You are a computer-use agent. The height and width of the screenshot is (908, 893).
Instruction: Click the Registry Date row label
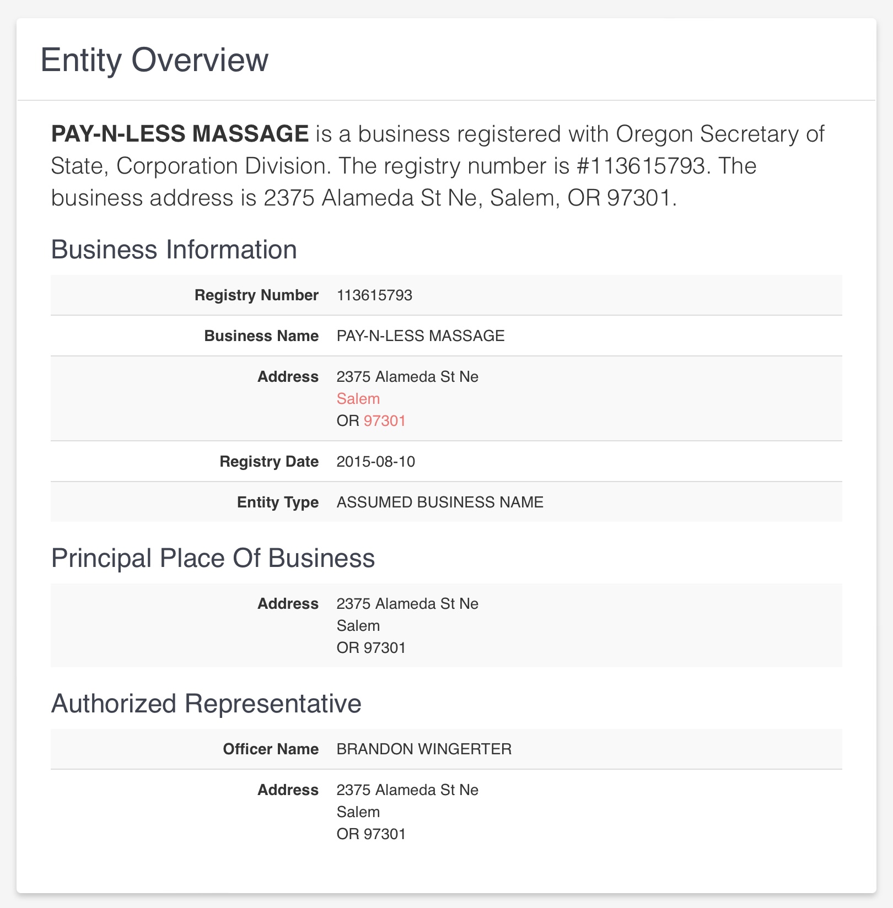pos(269,462)
